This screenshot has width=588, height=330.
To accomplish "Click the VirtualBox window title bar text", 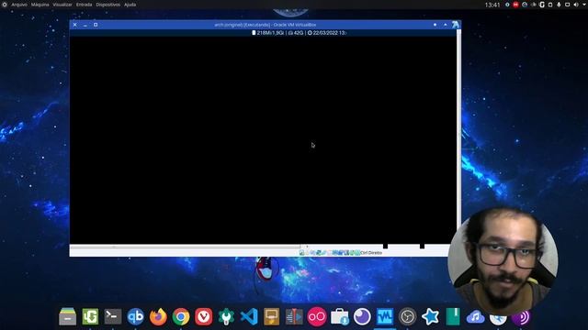I will [x=266, y=25].
